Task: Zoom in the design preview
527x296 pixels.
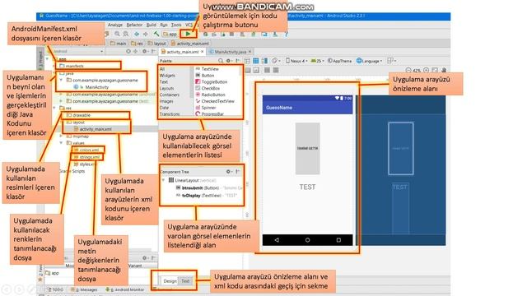Action: pos(427,70)
